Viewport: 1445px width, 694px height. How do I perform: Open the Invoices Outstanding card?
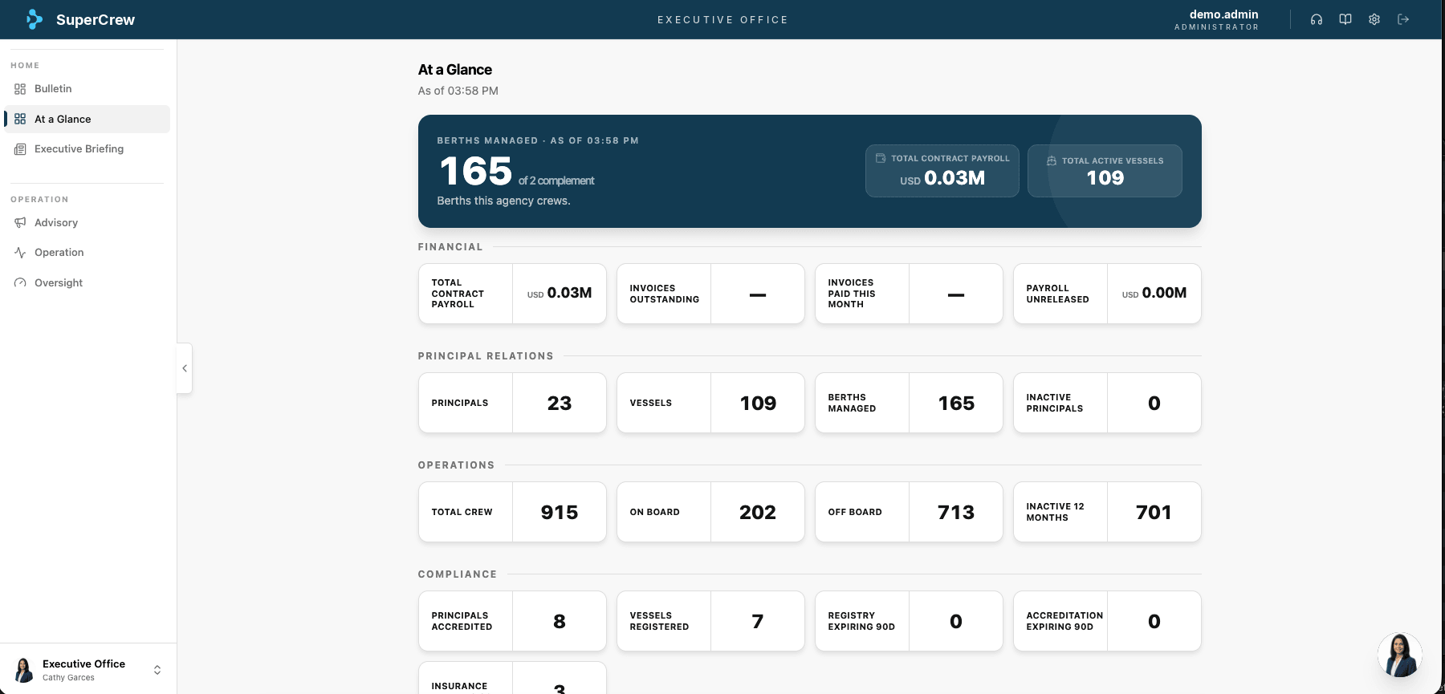(710, 294)
